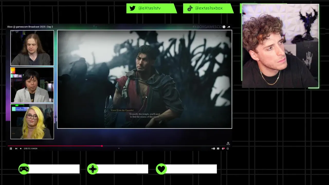Click the green gamepad controller icon
The width and height of the screenshot is (329, 185).
[x=24, y=169]
